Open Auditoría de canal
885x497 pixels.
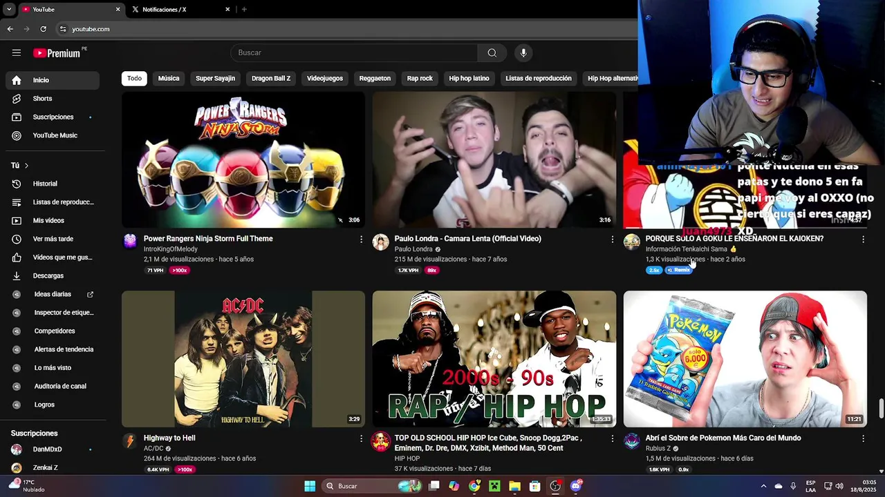(x=53, y=386)
